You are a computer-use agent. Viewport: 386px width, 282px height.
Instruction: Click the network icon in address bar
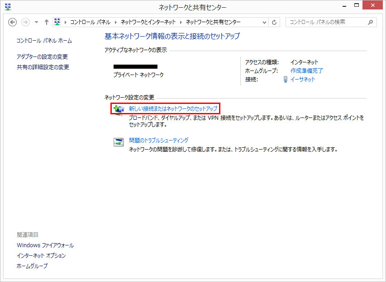coord(57,22)
